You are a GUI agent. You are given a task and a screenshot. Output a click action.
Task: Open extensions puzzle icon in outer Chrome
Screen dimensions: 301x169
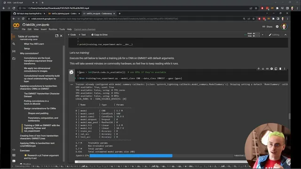pos(277,8)
